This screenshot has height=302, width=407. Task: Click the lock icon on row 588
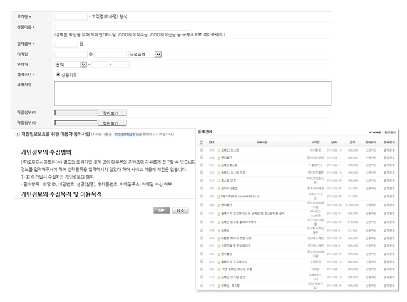tap(219, 204)
